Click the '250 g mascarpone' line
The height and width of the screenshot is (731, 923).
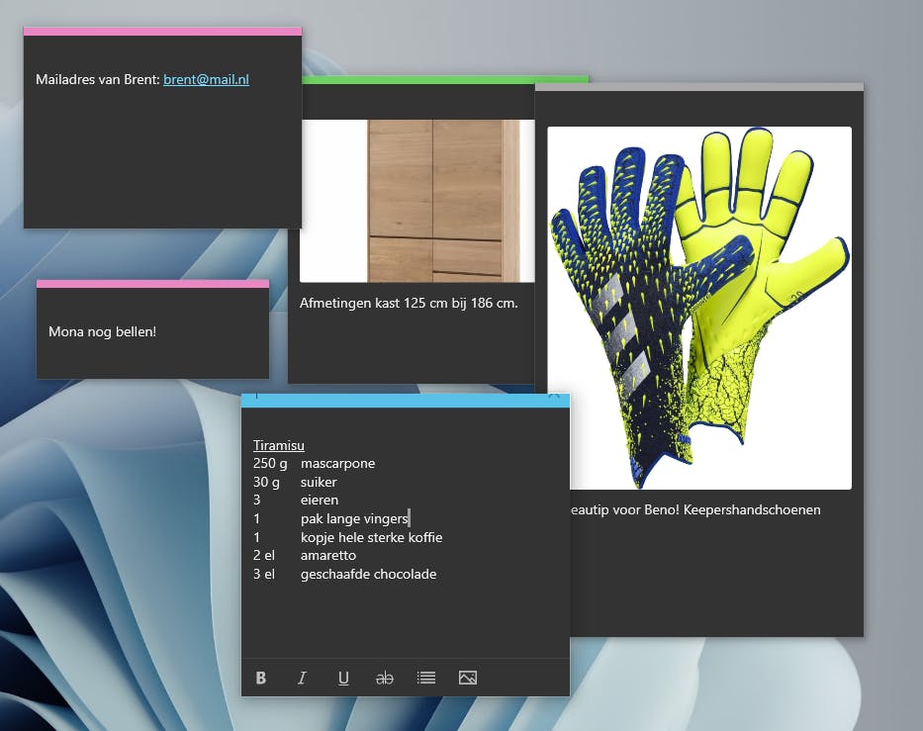tap(315, 463)
